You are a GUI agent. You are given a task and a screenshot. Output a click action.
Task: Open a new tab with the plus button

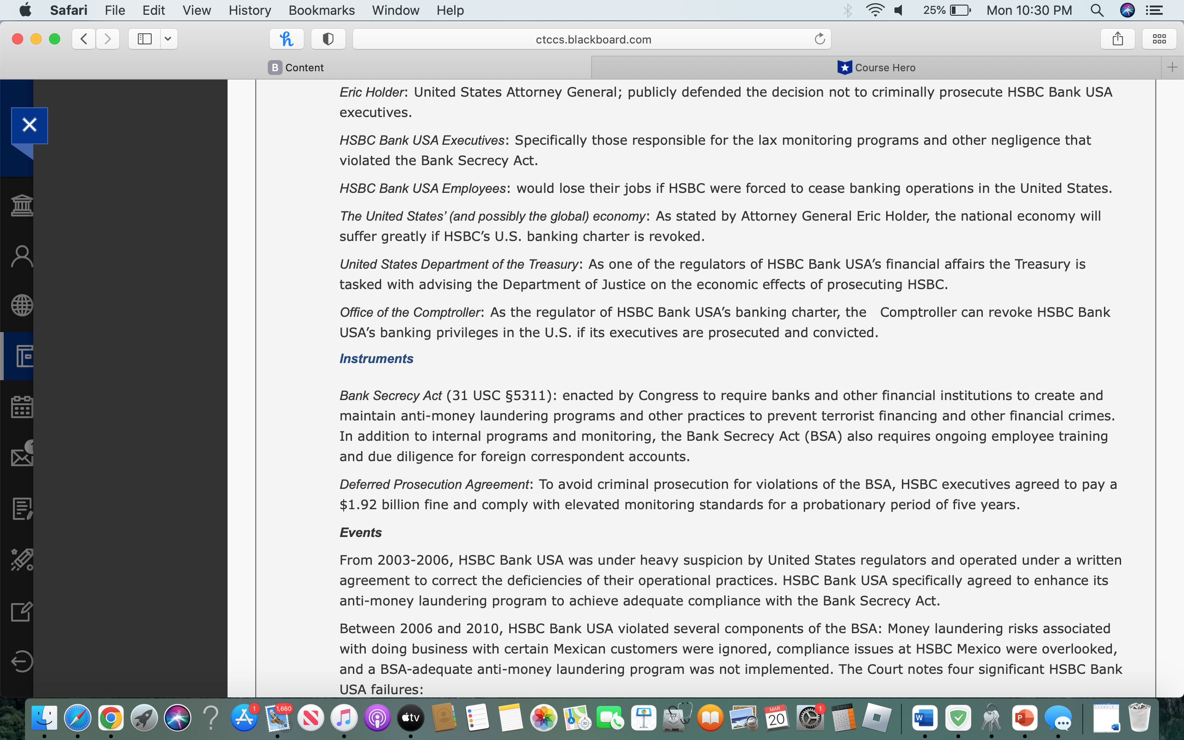1172,68
